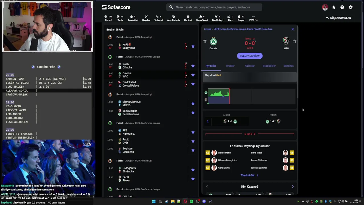Open File Explorer from the taskbar

tap(173, 201)
